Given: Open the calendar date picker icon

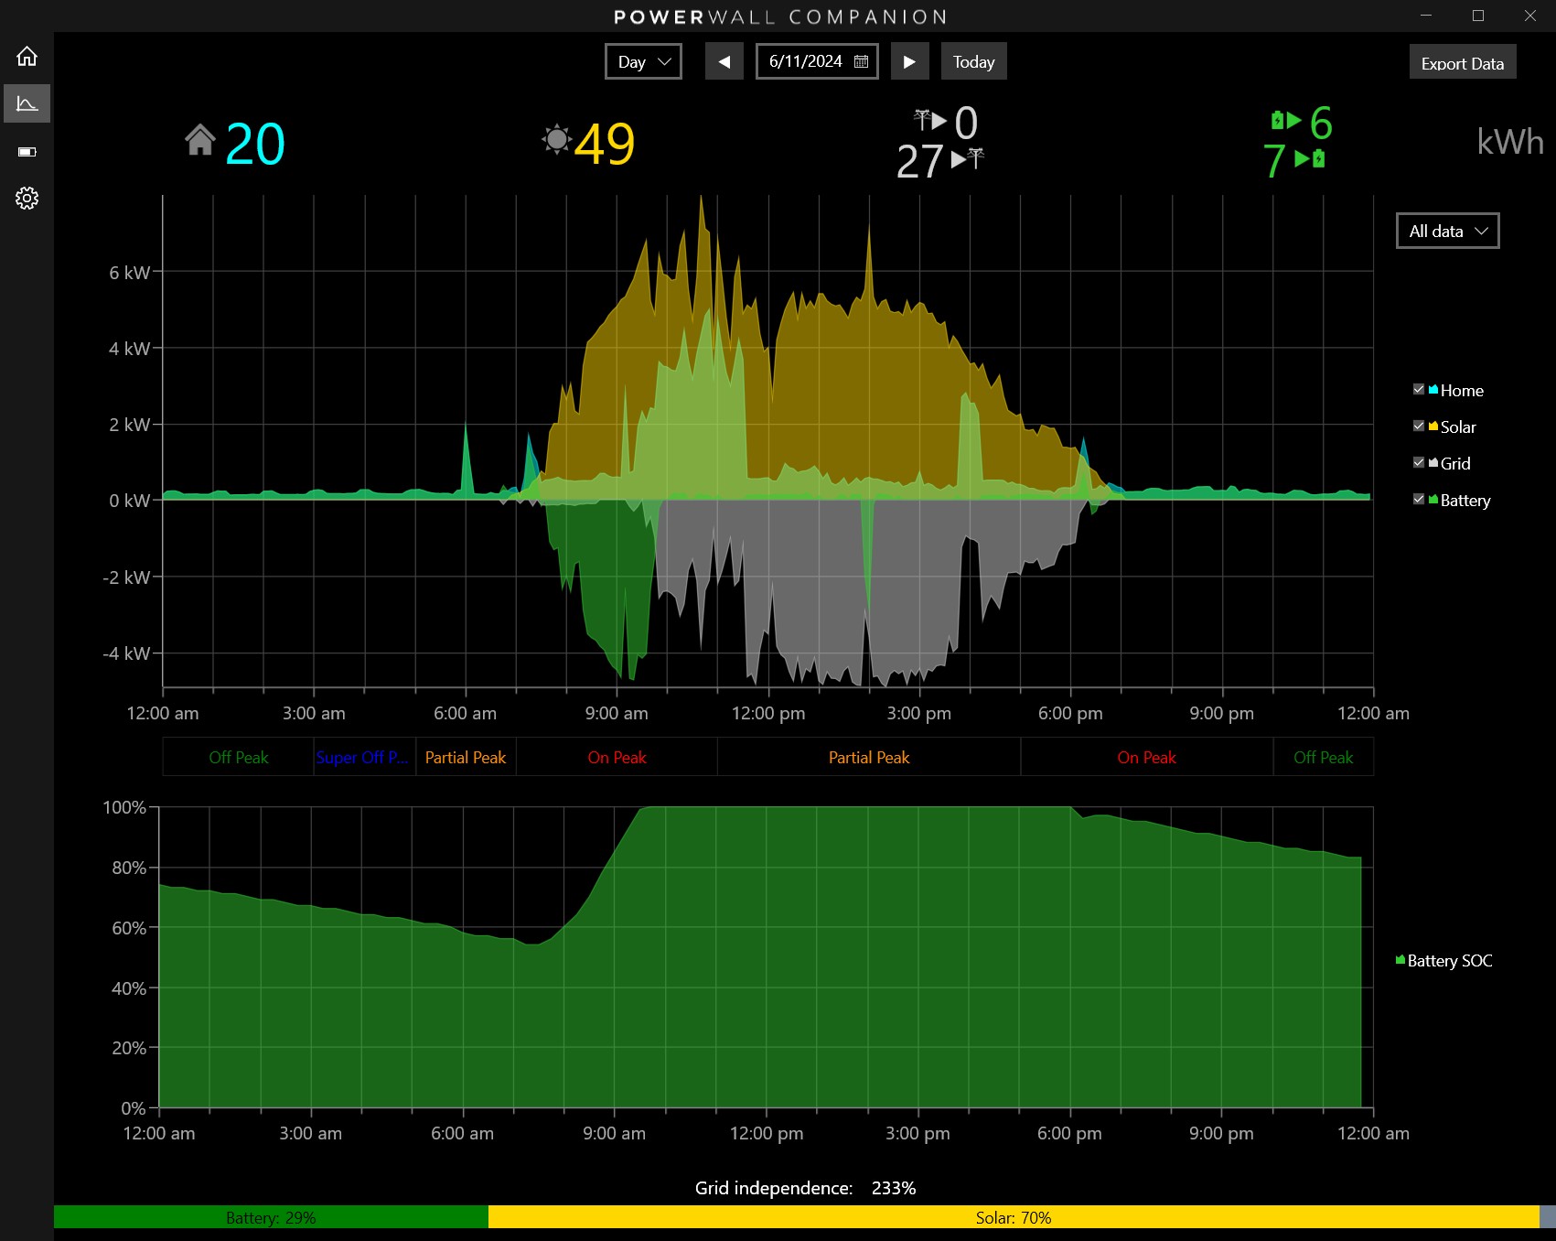Looking at the screenshot, I should (861, 61).
